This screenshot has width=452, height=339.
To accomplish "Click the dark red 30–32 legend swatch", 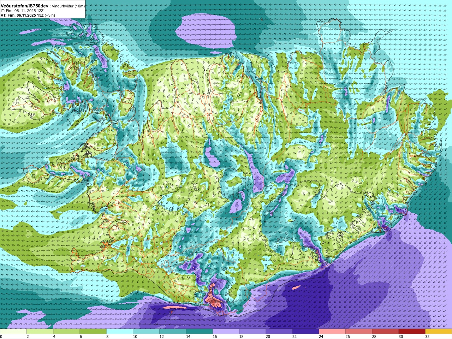I will click(x=412, y=332).
